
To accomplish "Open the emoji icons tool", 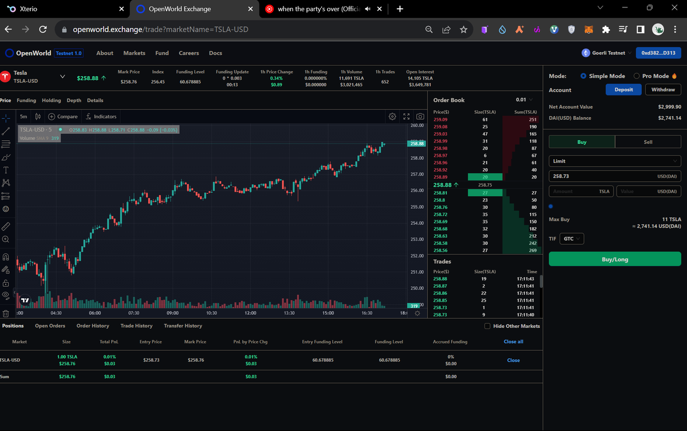I will 6,209.
